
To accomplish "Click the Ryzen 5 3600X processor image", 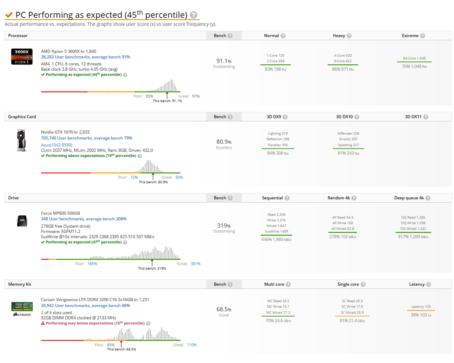I will coord(21,57).
